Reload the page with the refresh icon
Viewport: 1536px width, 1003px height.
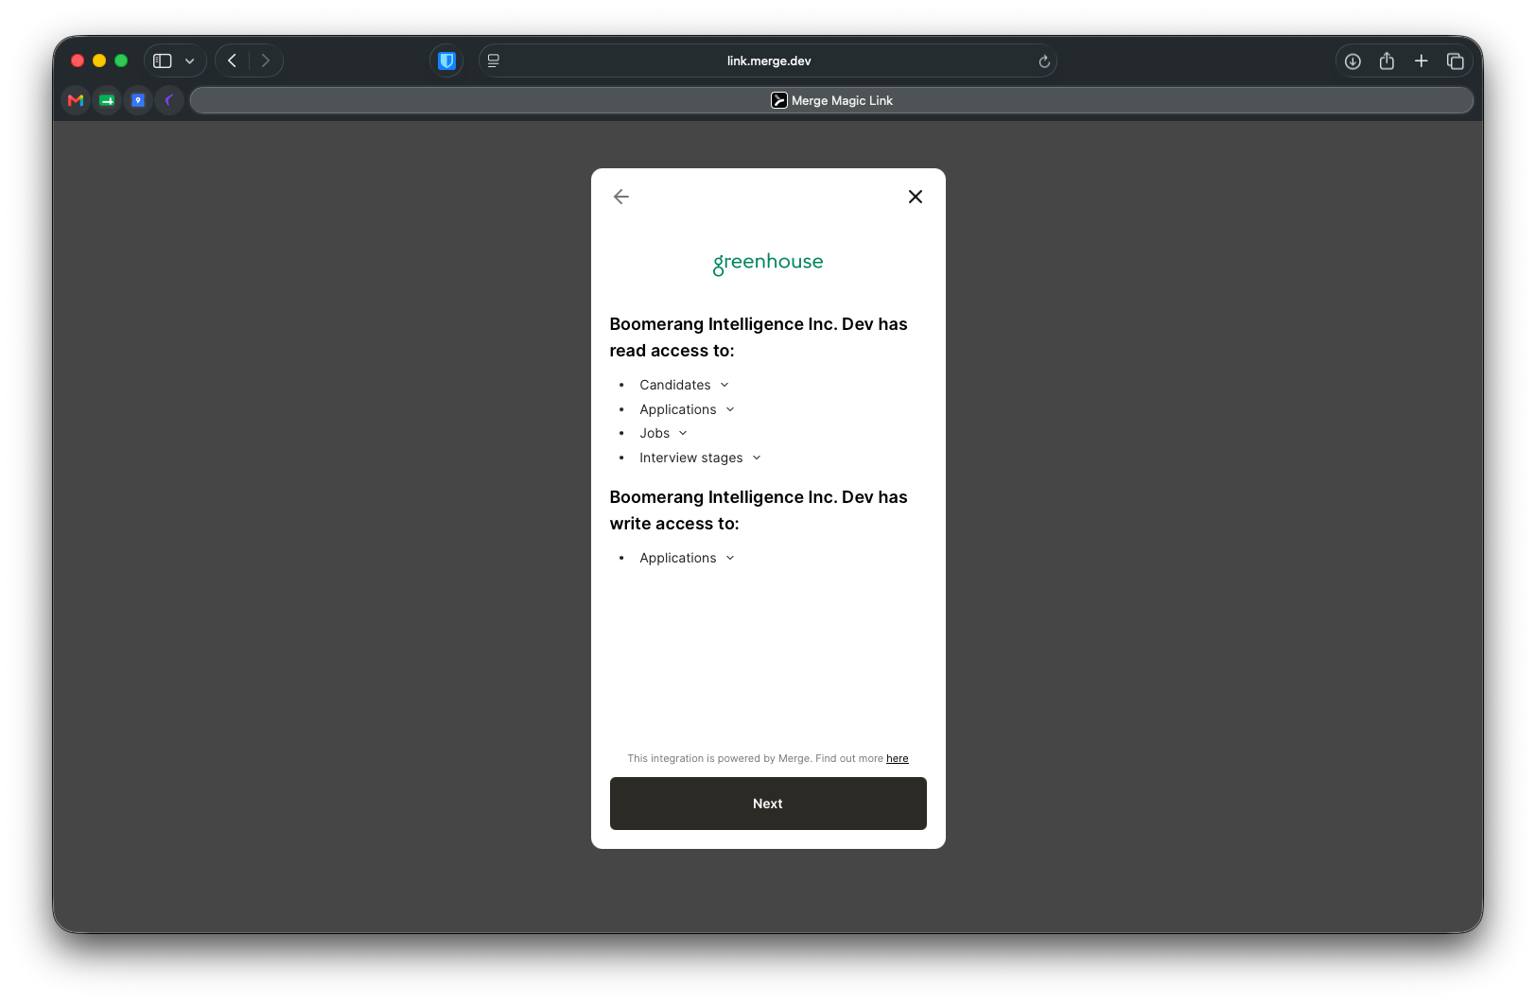tap(1044, 61)
